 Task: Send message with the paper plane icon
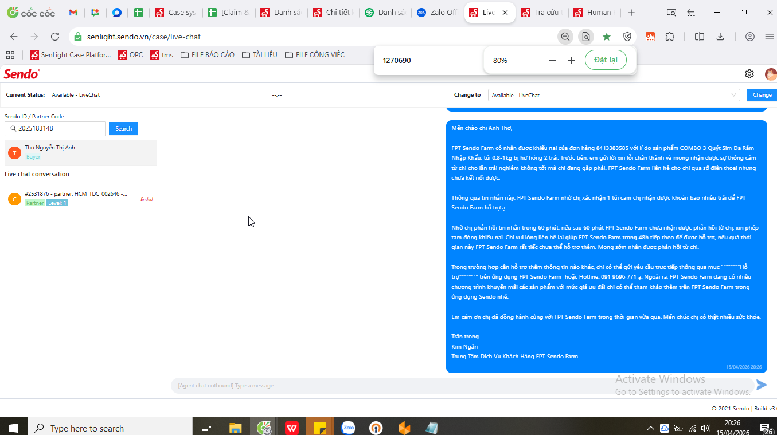pyautogui.click(x=762, y=385)
